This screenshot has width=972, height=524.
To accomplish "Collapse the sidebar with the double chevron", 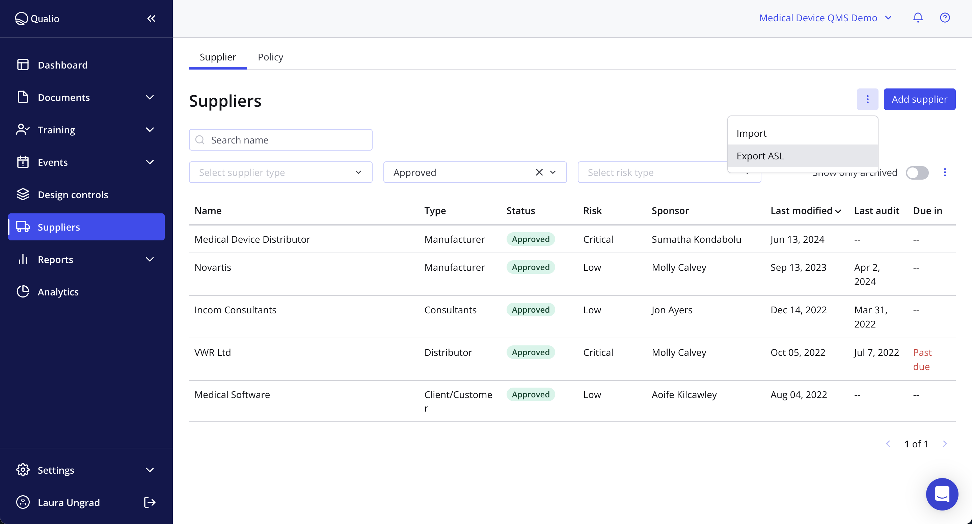I will pyautogui.click(x=151, y=18).
